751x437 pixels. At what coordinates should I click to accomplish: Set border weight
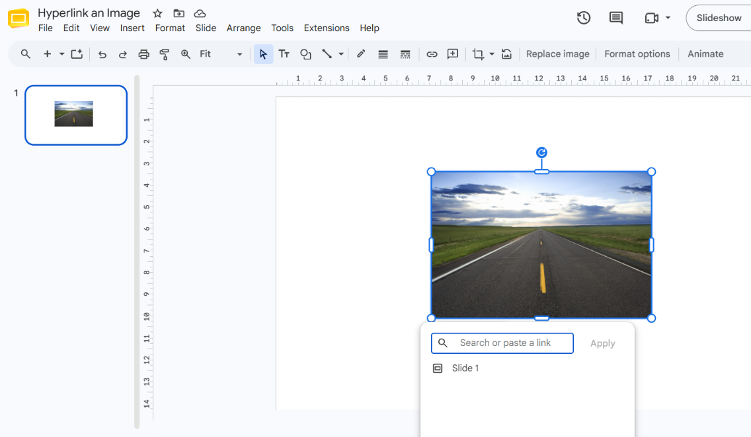pos(383,54)
